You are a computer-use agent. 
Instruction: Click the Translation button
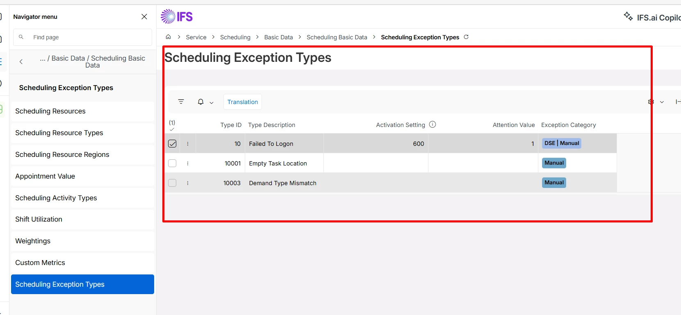[x=243, y=102]
